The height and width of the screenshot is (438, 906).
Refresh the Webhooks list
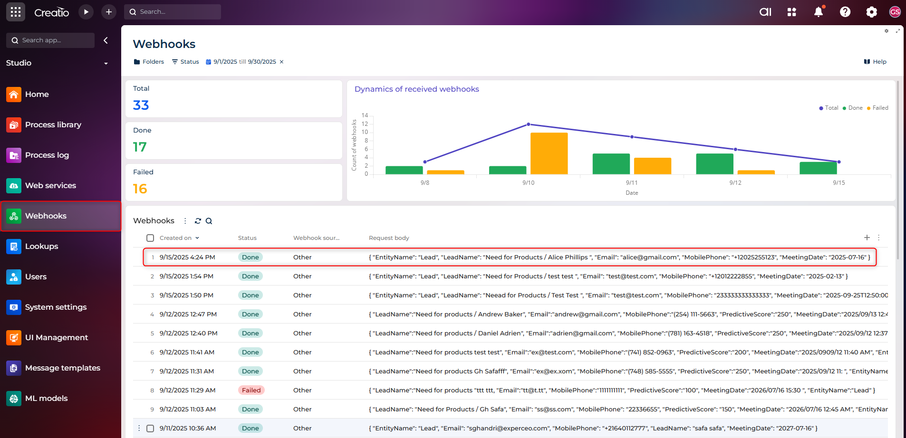tap(198, 221)
